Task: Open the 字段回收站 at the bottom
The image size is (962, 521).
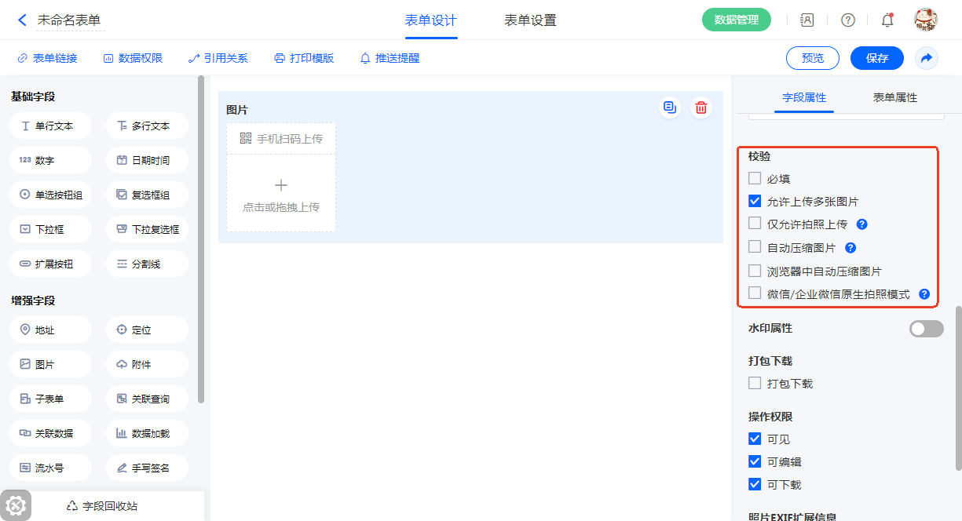Action: (108, 506)
